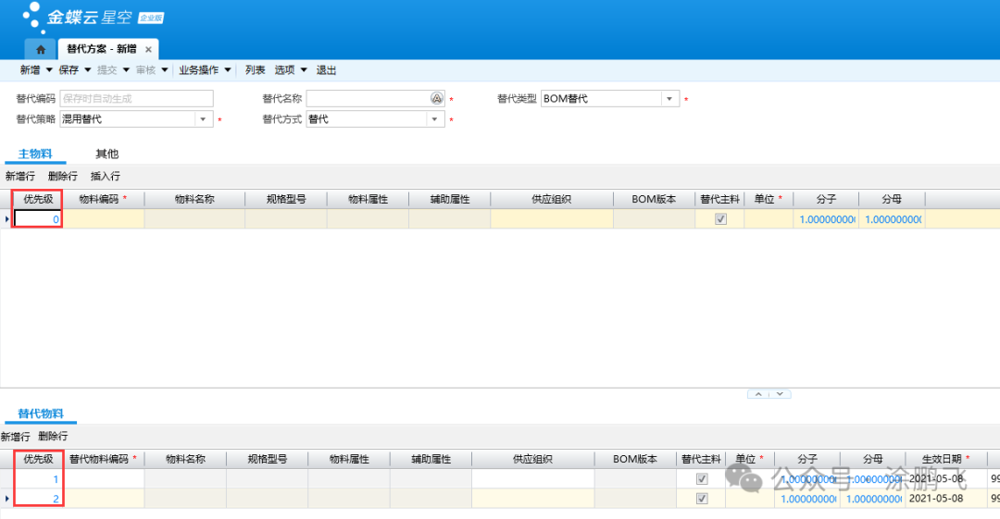Toggle 替代主料 checkbox in 主物料 row

tap(720, 219)
